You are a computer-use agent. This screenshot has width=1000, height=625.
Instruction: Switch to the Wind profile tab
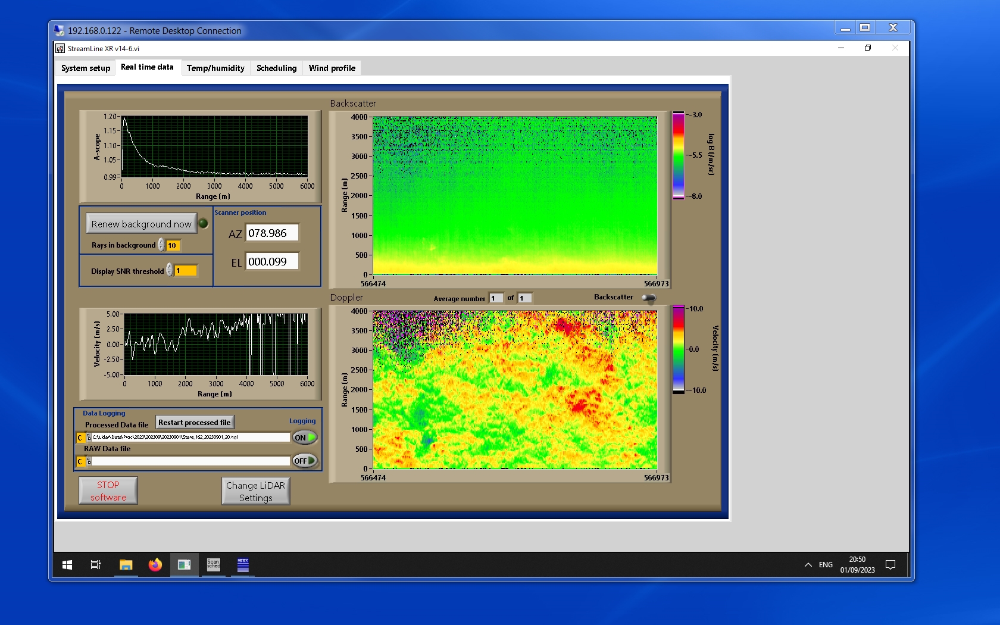[x=332, y=68]
